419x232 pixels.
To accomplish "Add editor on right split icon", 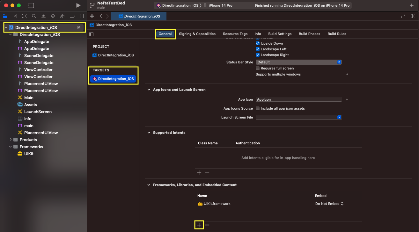I will click(x=413, y=16).
